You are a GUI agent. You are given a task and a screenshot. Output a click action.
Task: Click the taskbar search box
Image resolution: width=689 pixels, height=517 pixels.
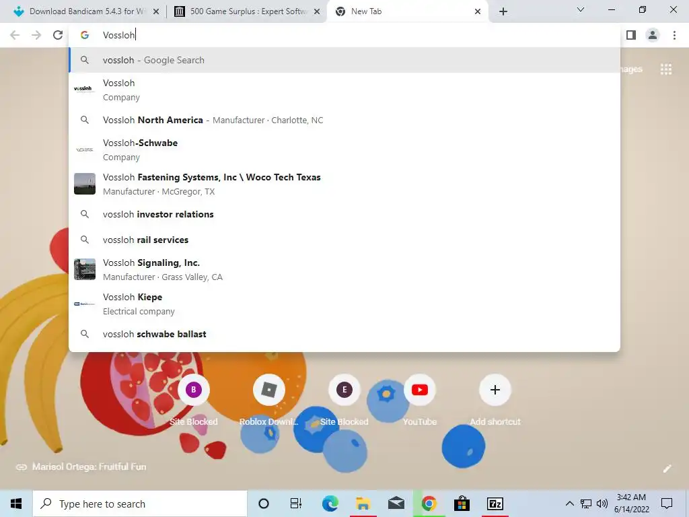pyautogui.click(x=140, y=504)
